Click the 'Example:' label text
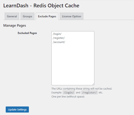This screenshot has width=134, height=115. point(57,92)
